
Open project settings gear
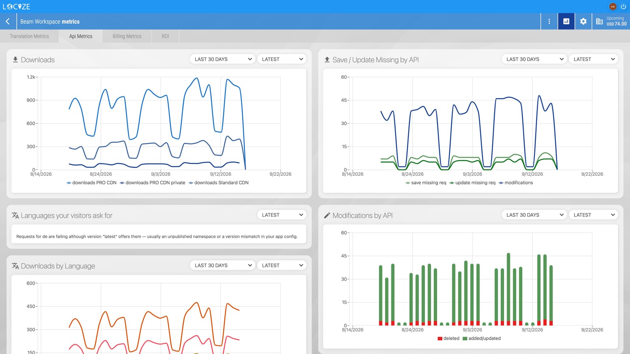(x=583, y=22)
